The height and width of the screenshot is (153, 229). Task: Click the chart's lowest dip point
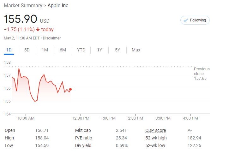click(35, 102)
